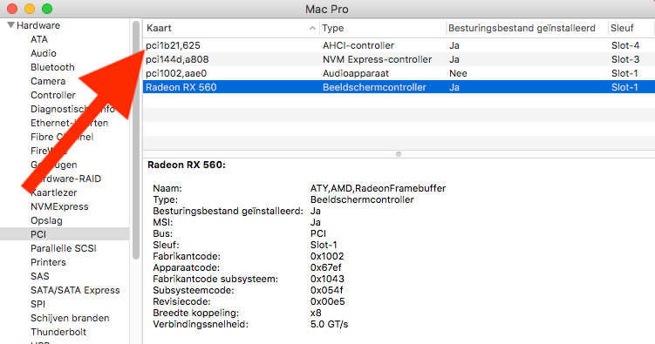
Task: Click the Audioapparaat type cell
Action: point(356,73)
